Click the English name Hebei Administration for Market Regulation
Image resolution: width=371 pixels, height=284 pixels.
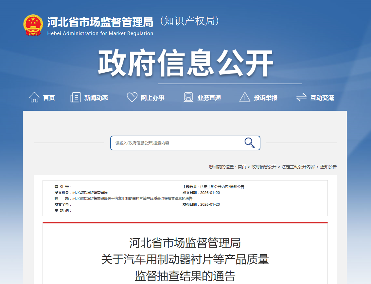100,33
